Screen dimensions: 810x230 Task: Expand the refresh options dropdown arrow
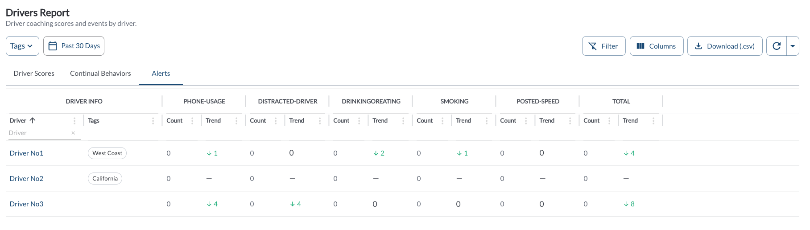coord(793,46)
